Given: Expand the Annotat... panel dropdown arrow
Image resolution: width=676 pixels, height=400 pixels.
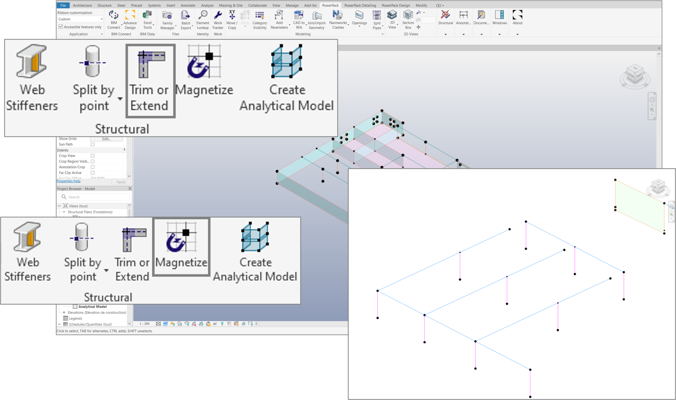Looking at the screenshot, I should 463,34.
